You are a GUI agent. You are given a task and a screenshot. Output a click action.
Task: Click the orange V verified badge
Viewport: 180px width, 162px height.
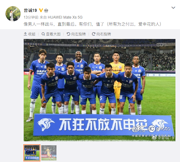coord(41,10)
